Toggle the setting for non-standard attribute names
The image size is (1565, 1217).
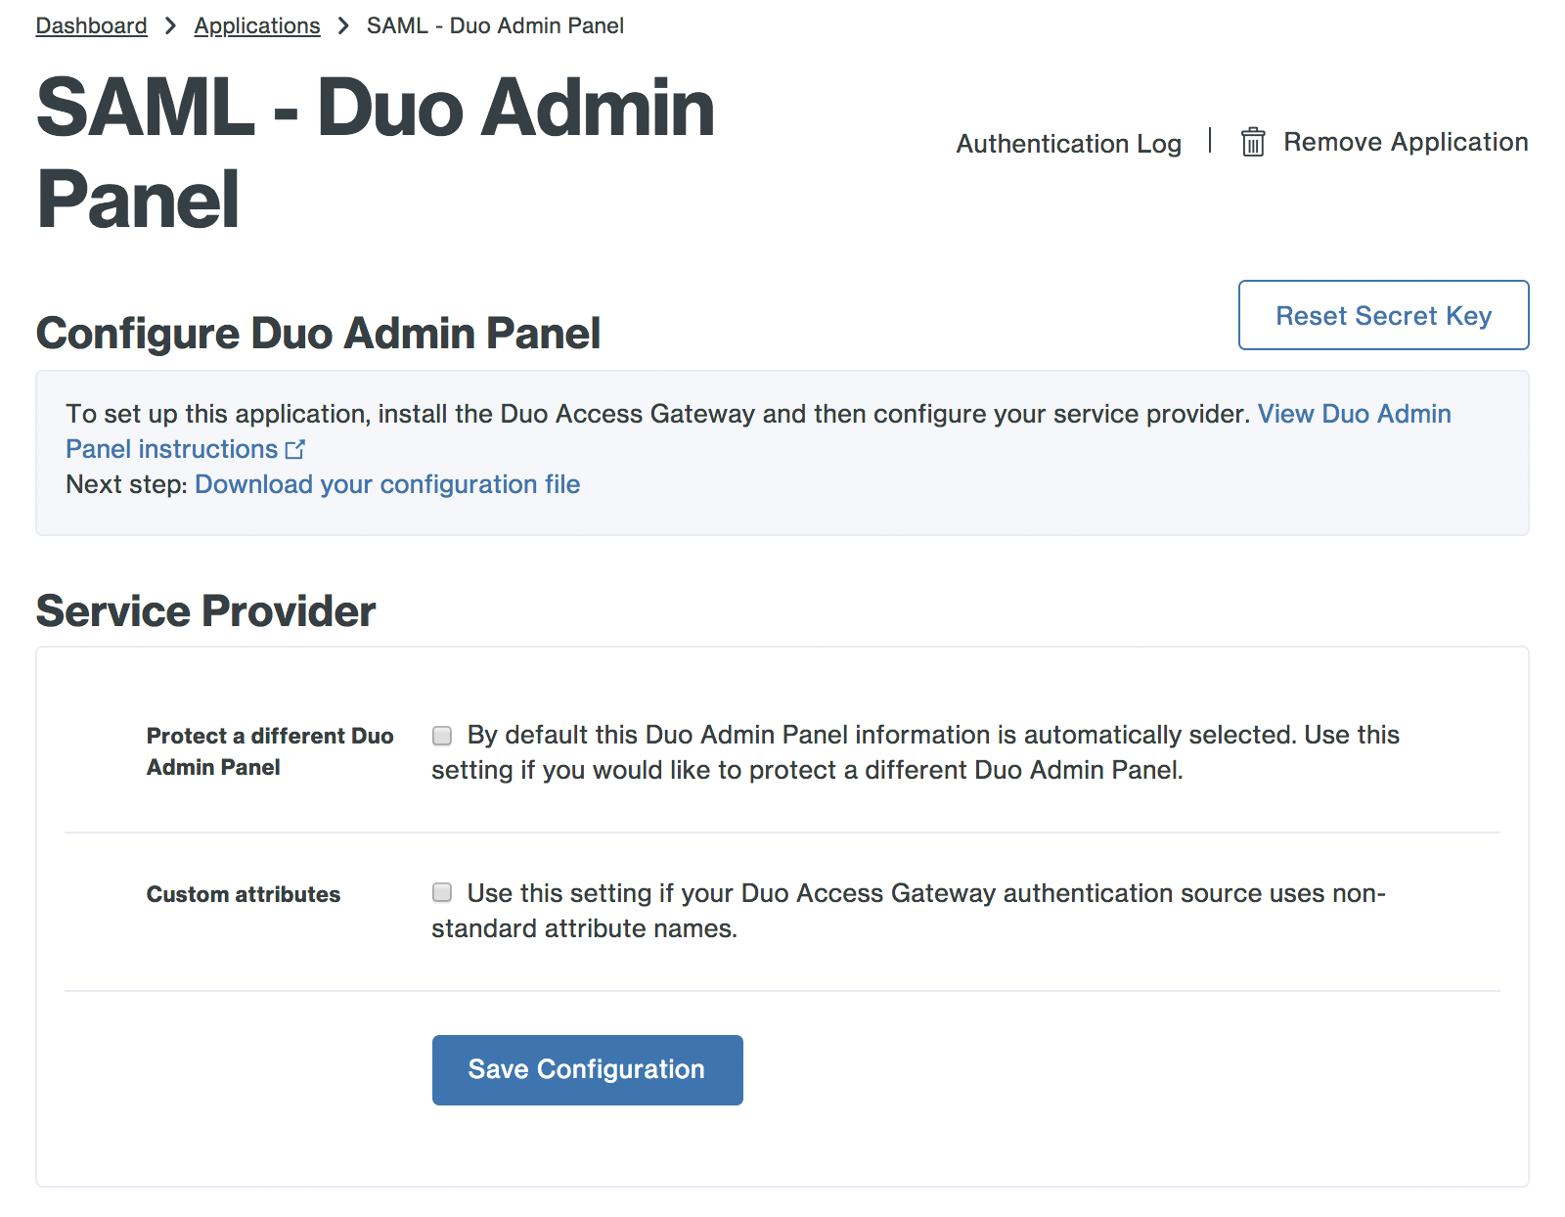(440, 892)
